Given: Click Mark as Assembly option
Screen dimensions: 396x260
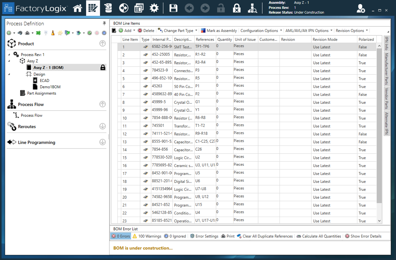Looking at the screenshot, I should click(x=219, y=30).
